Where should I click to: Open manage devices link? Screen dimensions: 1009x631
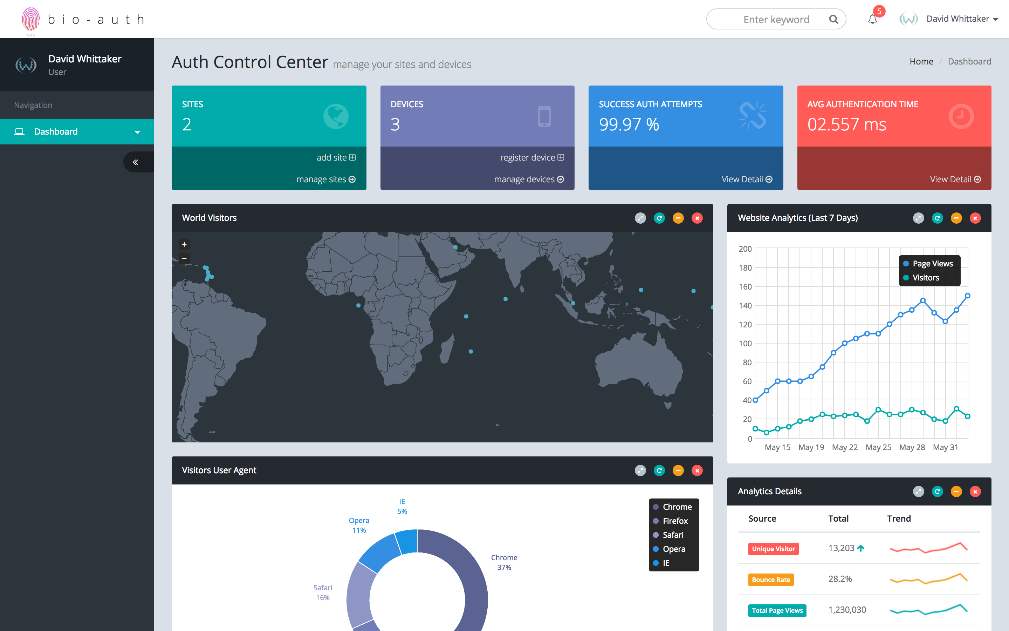pyautogui.click(x=529, y=179)
